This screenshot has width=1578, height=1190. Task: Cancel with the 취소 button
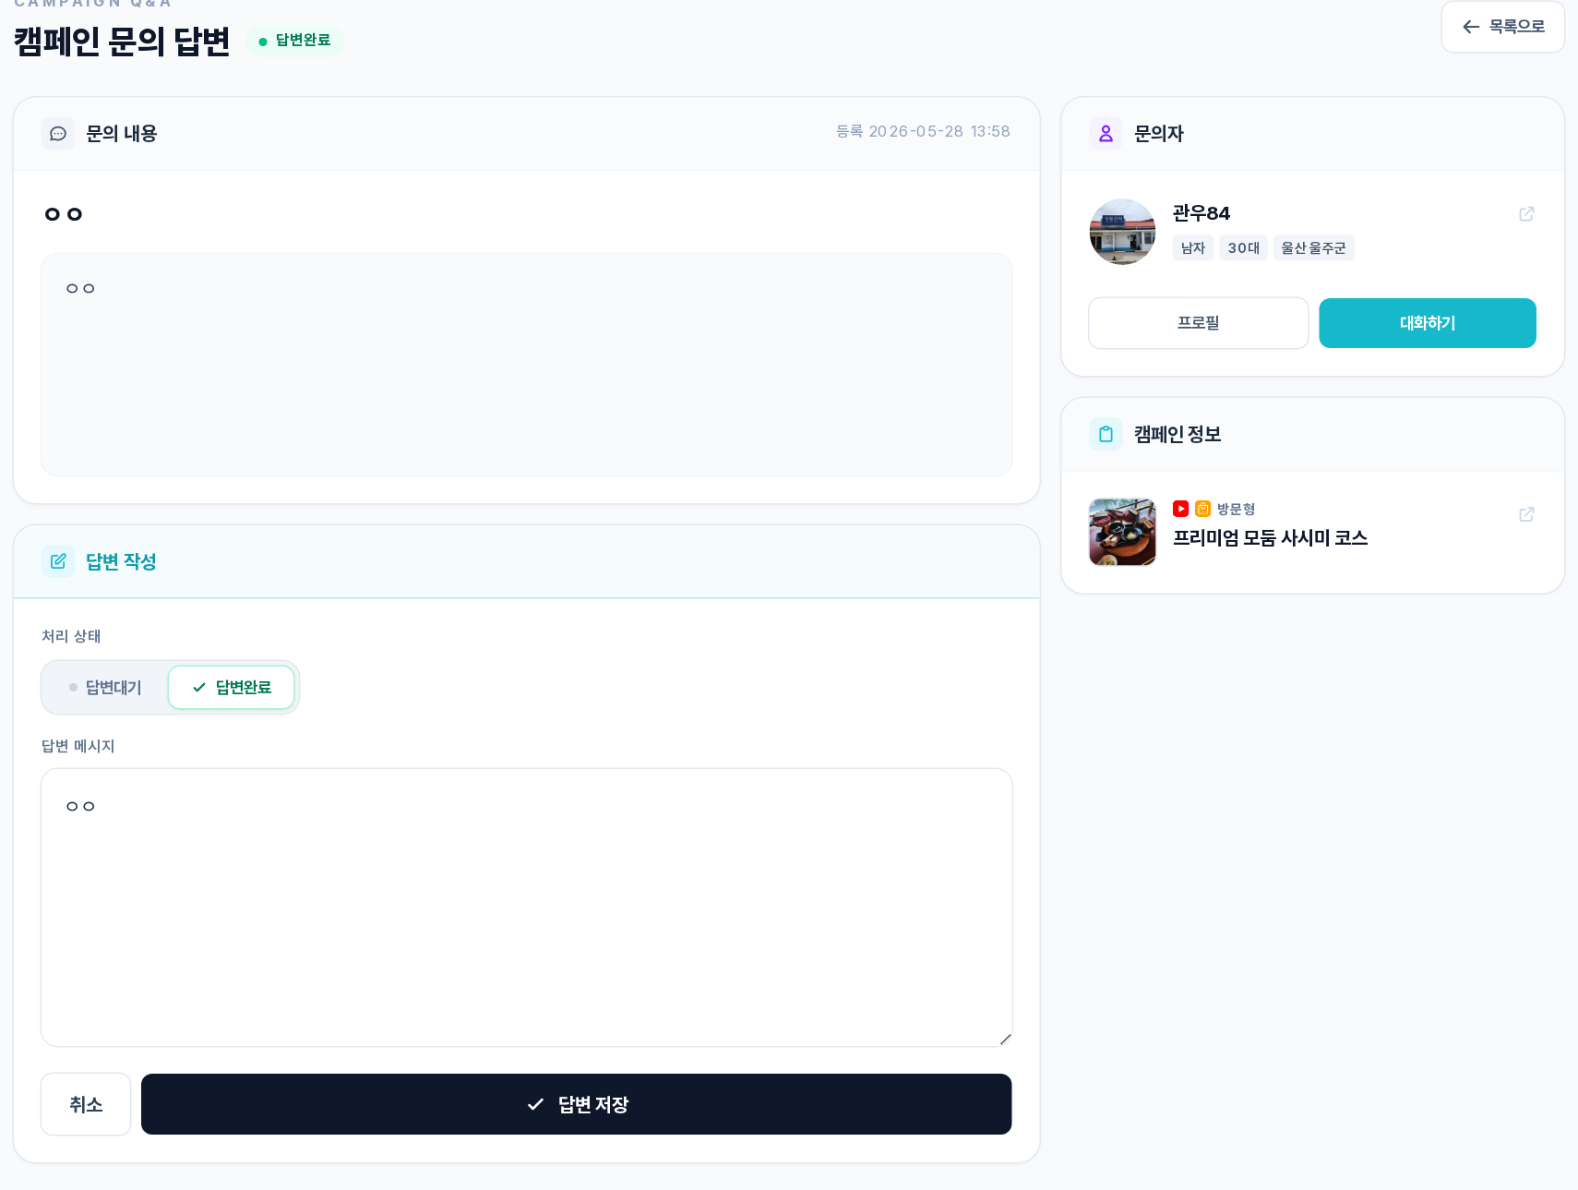point(86,1104)
